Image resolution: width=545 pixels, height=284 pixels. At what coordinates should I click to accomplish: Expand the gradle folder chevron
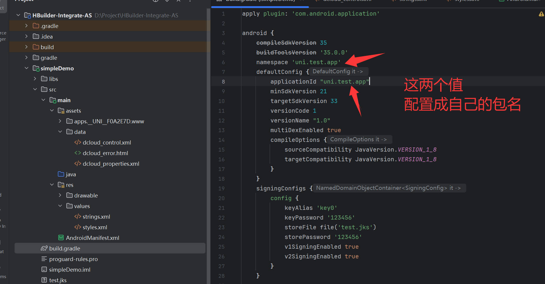coord(27,57)
